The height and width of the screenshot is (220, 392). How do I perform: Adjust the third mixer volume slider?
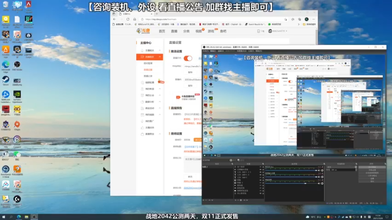click(291, 183)
